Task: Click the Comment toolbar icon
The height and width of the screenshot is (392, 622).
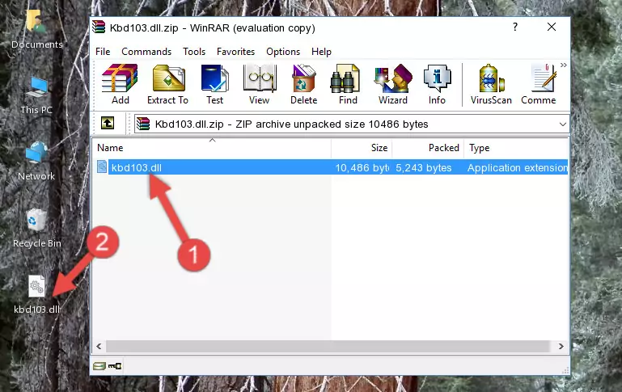Action: [x=539, y=84]
